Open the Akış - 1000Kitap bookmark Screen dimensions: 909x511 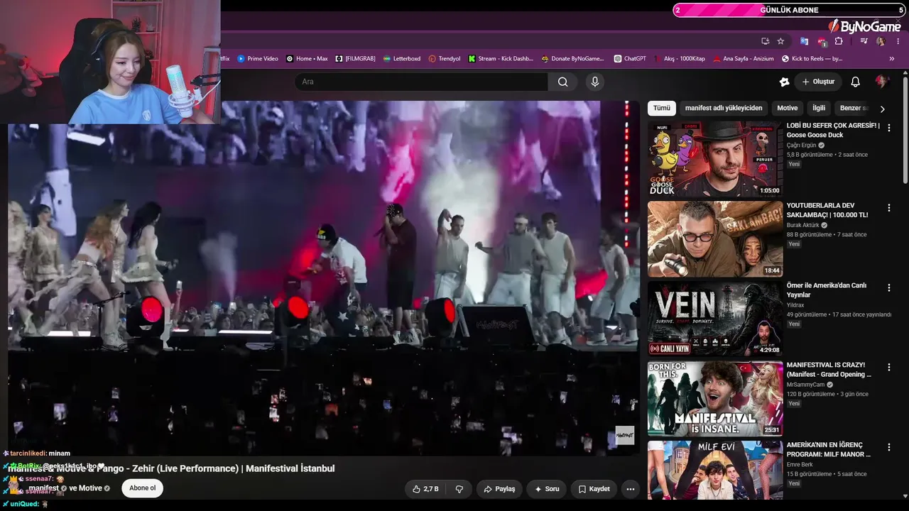click(x=679, y=59)
